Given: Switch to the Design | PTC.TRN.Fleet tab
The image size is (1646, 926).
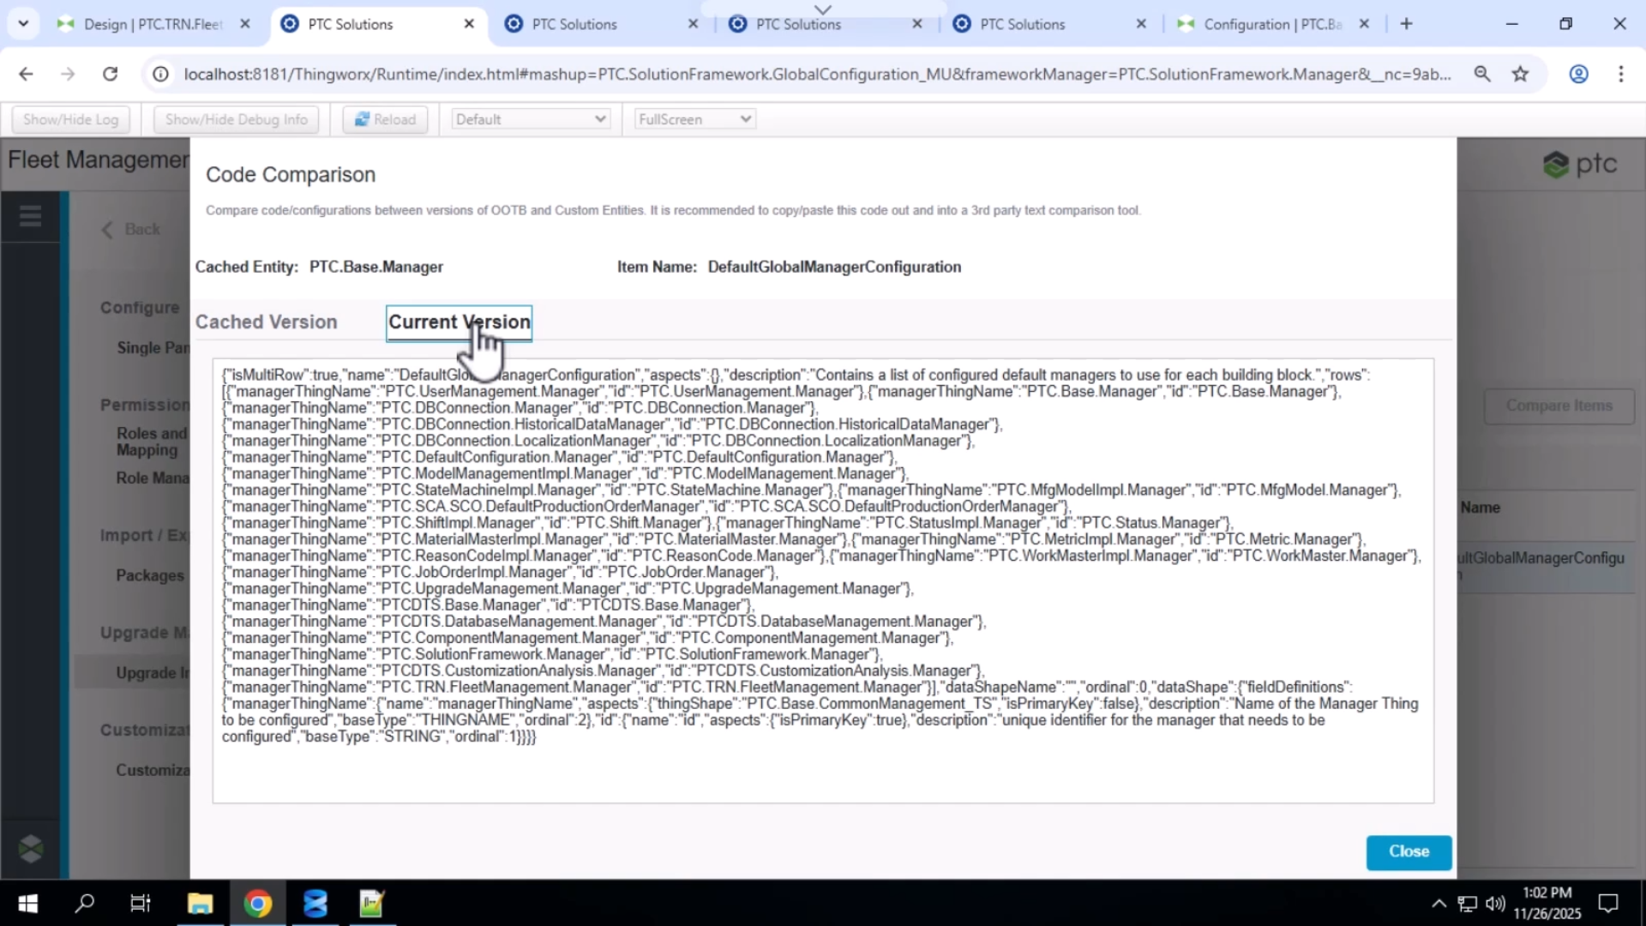Looking at the screenshot, I should 153,24.
